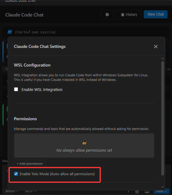Click the 'WSL Configuration' heading
Image resolution: width=172 pixels, height=195 pixels.
[32, 65]
